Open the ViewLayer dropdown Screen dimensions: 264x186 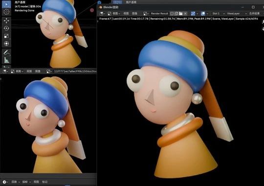click(237, 14)
